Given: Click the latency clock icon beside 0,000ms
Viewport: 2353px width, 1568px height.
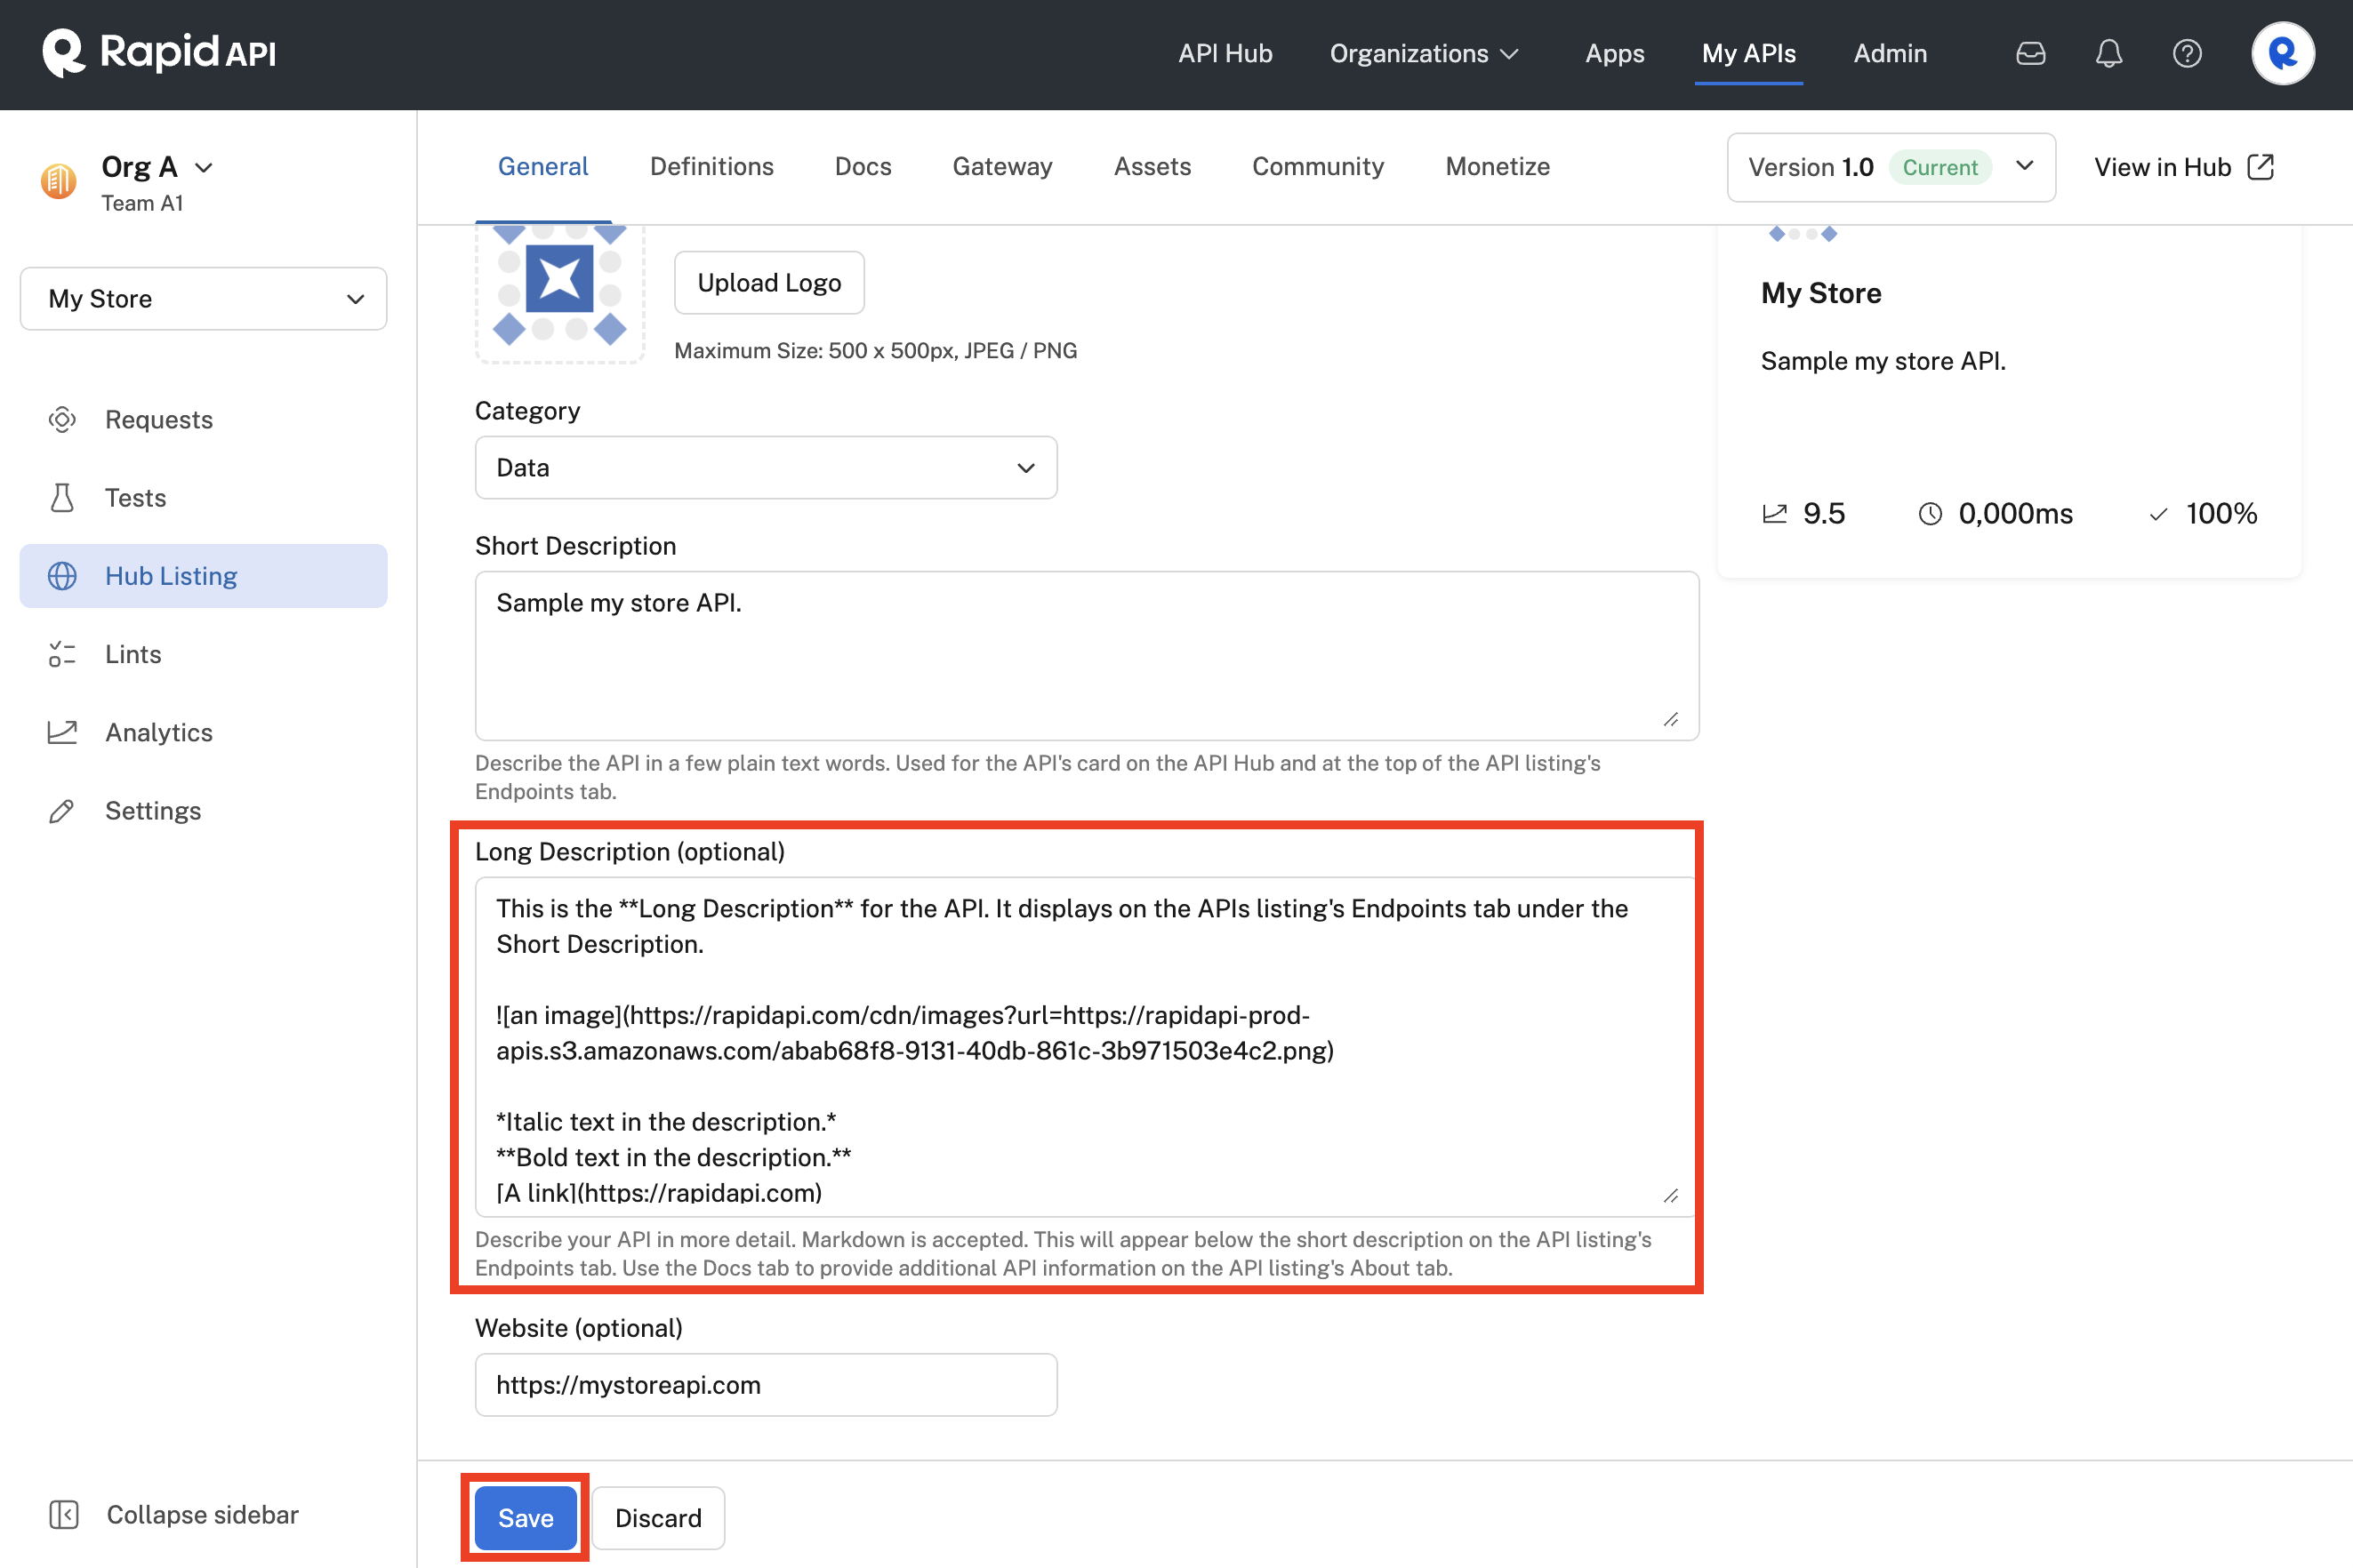Looking at the screenshot, I should pyautogui.click(x=1930, y=514).
